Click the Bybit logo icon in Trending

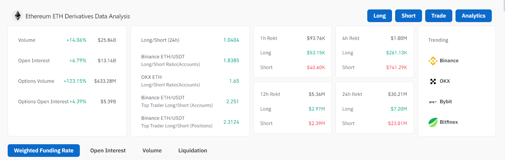[x=433, y=102]
